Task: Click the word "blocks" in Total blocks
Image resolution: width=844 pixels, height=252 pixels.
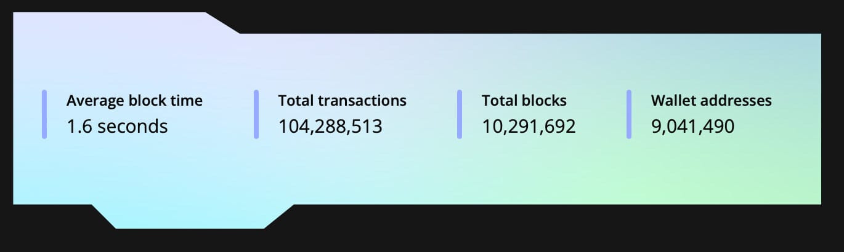Action: click(543, 100)
